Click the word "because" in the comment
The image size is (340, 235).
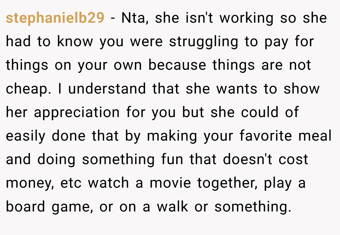(177, 65)
